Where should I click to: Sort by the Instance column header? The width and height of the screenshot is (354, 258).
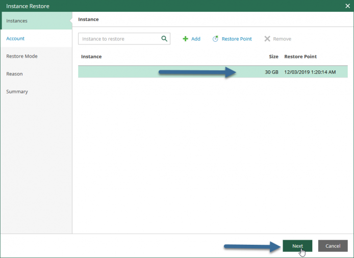tap(91, 57)
